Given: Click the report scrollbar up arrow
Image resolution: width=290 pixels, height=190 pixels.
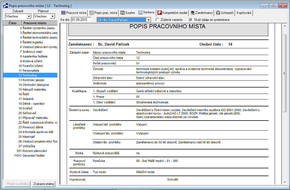Looking at the screenshot, I should pos(285,26).
